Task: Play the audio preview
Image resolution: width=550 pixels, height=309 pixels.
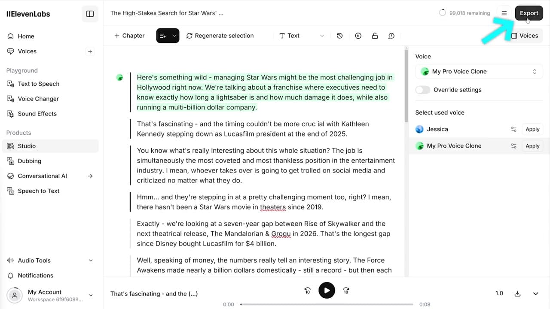Action: (x=327, y=291)
